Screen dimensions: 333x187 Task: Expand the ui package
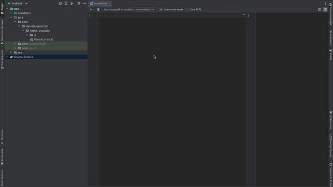click(27, 35)
